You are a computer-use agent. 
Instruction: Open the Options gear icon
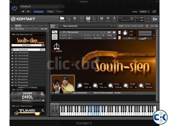108,19
